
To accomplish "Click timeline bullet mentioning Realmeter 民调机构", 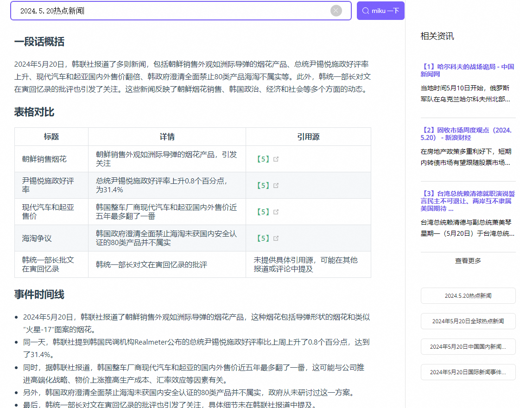I will click(x=196, y=348).
